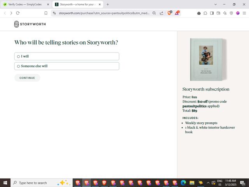The image size is (249, 187).
Task: Select the "I will" radio option
Action: click(67, 56)
